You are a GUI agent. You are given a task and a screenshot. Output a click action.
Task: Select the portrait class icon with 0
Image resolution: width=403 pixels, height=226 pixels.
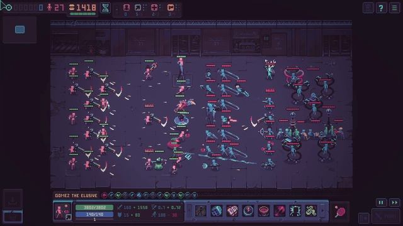pos(126,8)
